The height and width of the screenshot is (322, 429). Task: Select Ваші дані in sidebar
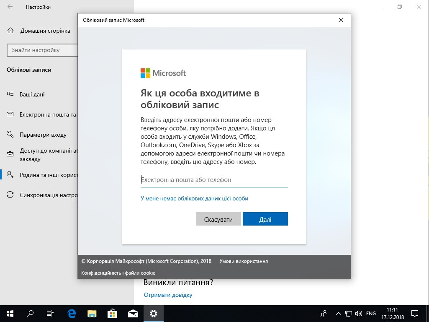coord(32,94)
